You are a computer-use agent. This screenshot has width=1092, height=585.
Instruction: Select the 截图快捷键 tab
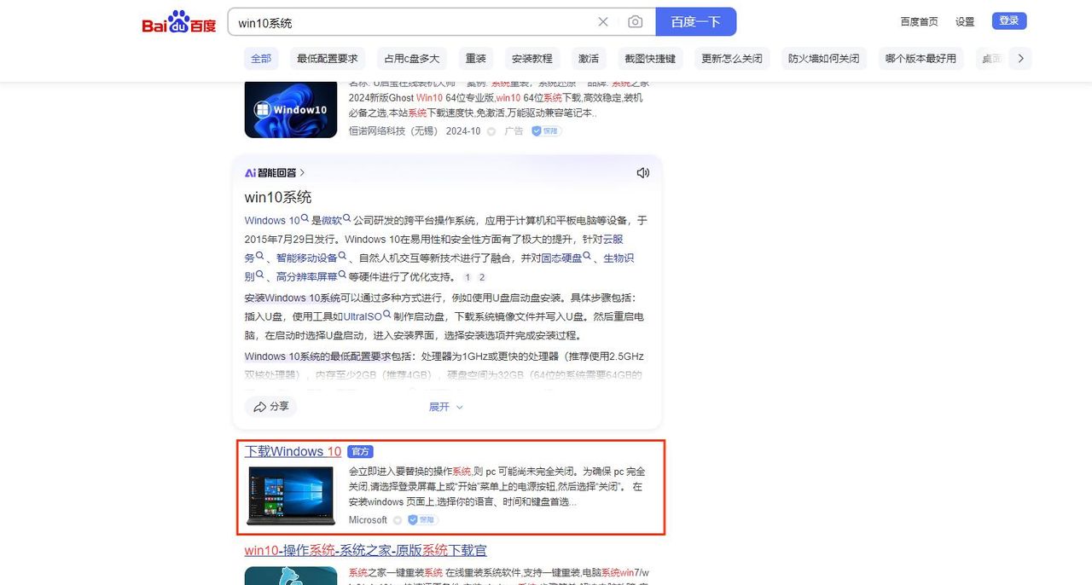tap(650, 59)
